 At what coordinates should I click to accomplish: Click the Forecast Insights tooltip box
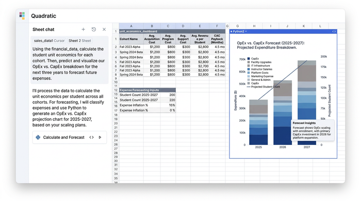(313, 130)
